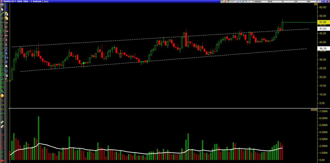Click the 7.00Mr volume axis label

(323, 111)
